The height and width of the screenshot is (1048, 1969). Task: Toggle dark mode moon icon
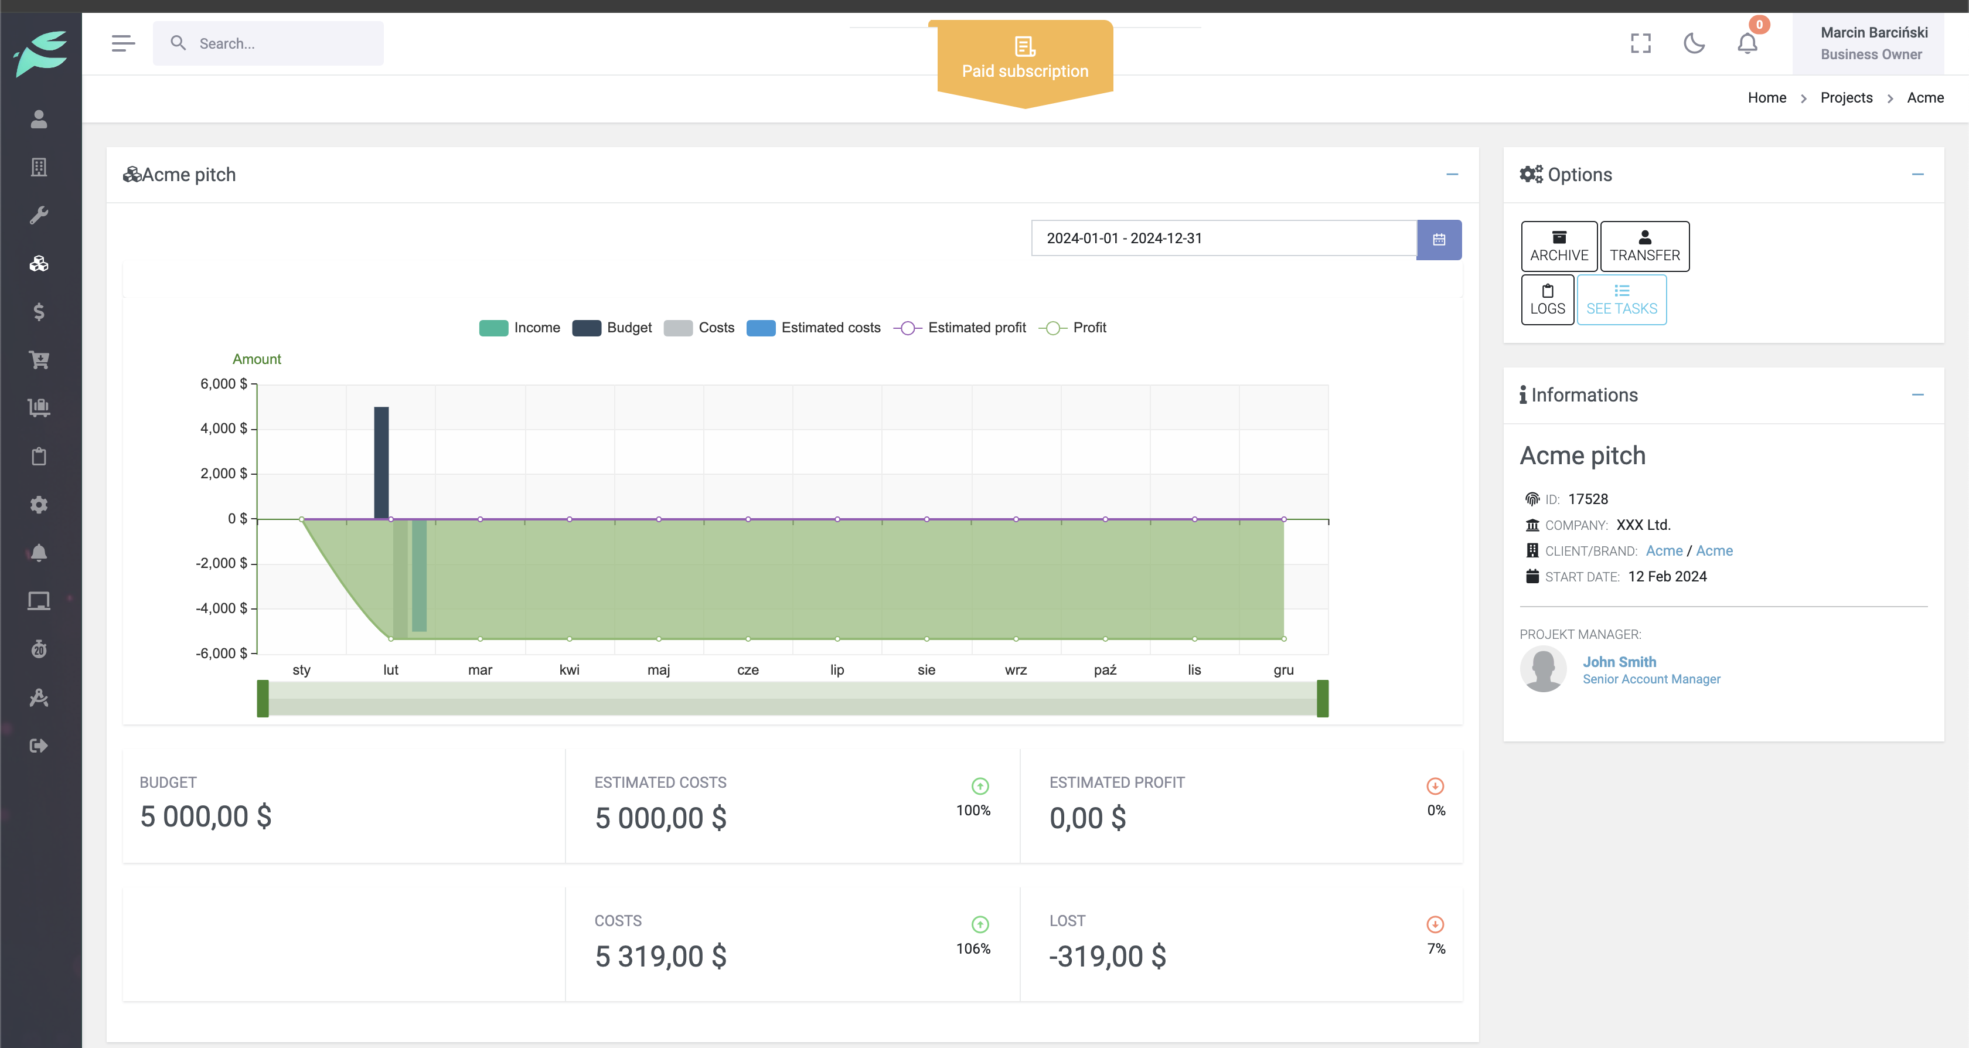1694,43
